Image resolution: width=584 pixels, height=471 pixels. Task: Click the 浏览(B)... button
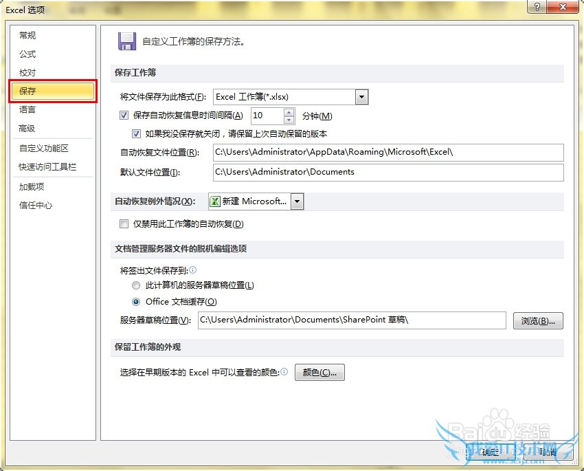pos(538,321)
